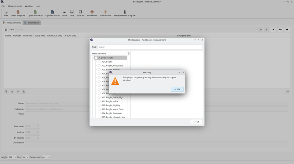Image resolution: width=294 pixels, height=164 pixels.
Task: Click the Save As icon
Action: pyautogui.click(x=80, y=13)
